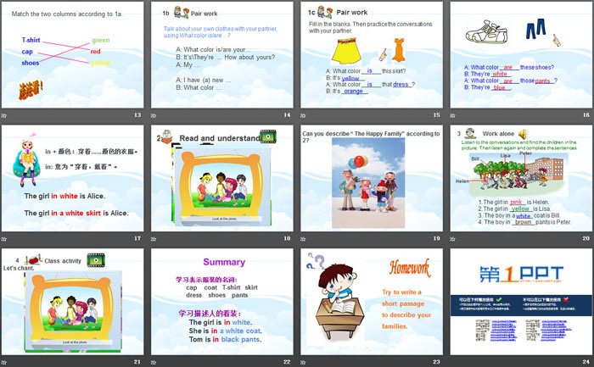Image resolution: width=594 pixels, height=367 pixels.
Task: Click slide number 24 label
Action: pos(586,362)
